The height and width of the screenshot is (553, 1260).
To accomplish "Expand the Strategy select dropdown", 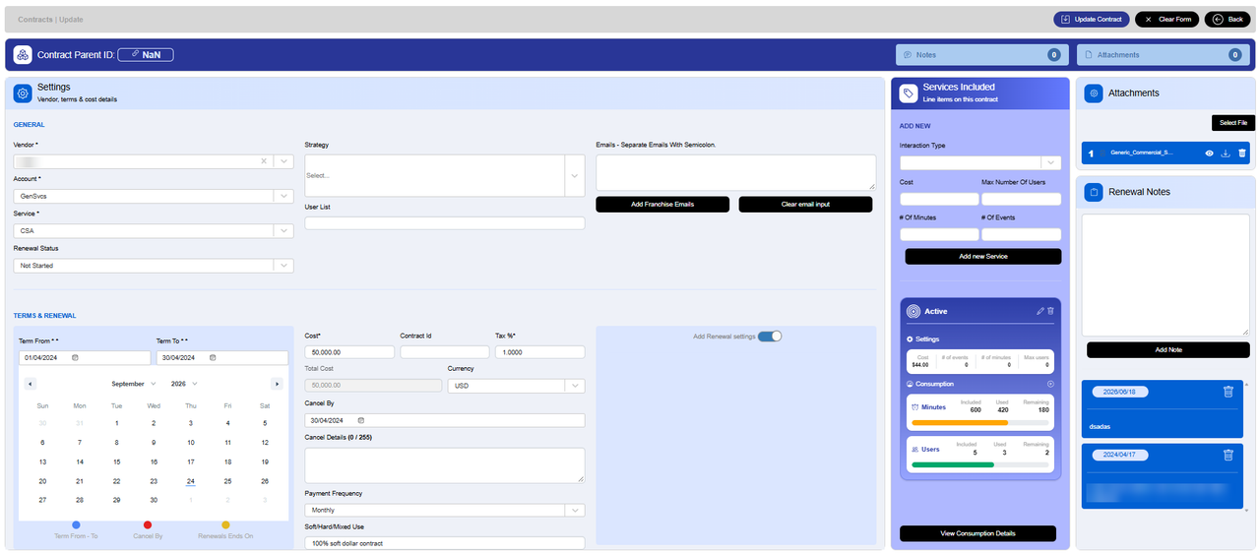I will (575, 175).
